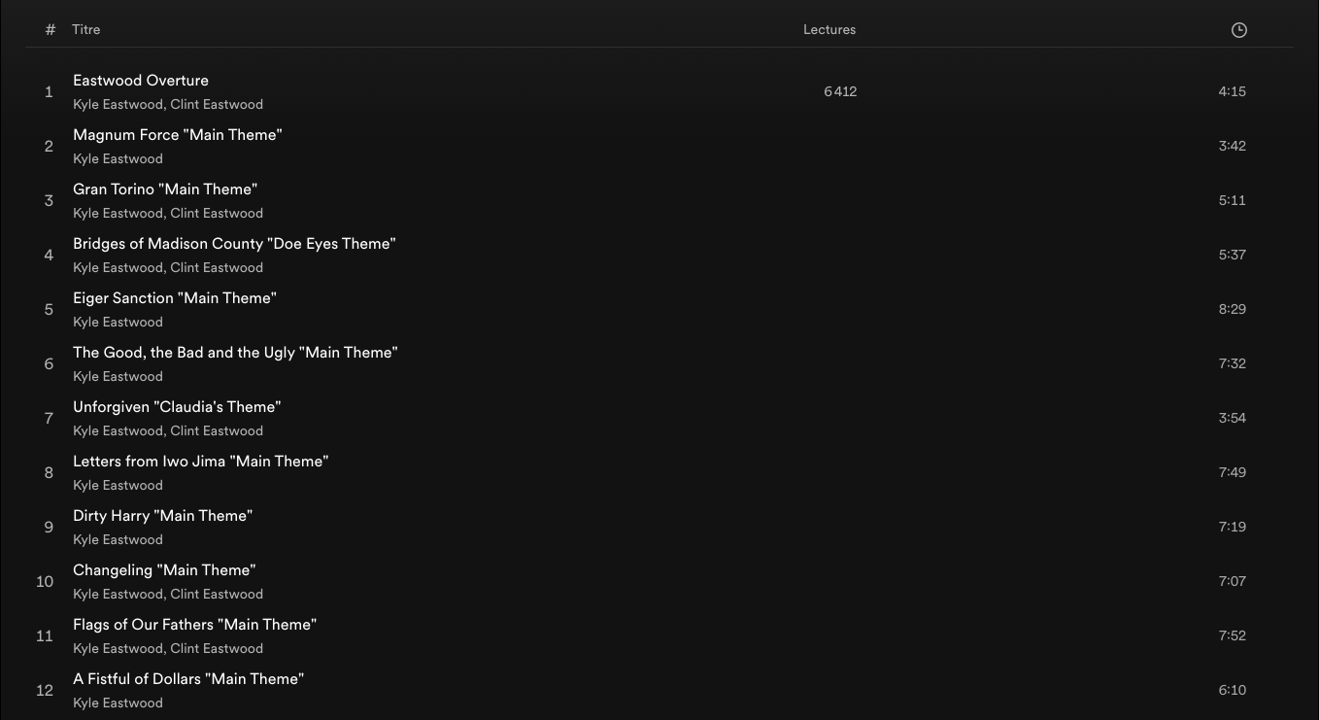This screenshot has width=1319, height=720.
Task: Click track number 3 beside Gran Torino
Action: point(49,200)
